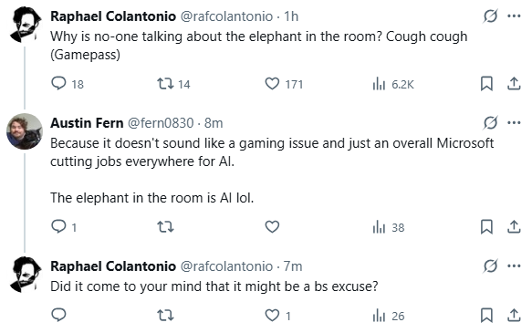532x333 pixels.
Task: Open more options on the 7m reply
Action: point(514,265)
